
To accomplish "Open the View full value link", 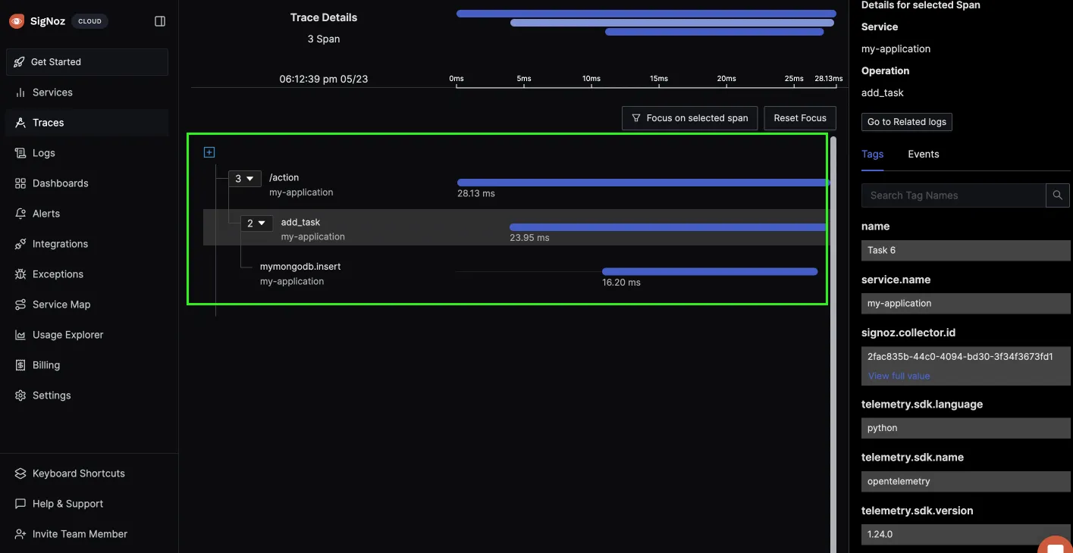I will coord(899,376).
